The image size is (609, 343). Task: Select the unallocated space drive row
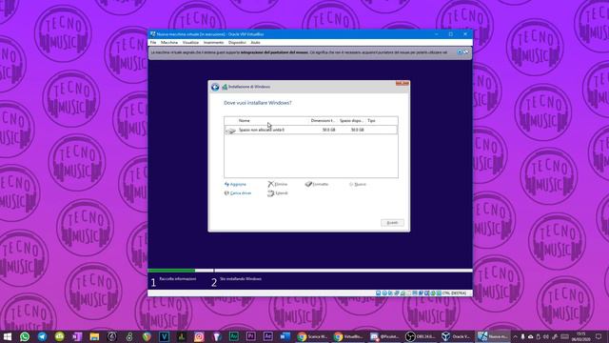(311, 130)
